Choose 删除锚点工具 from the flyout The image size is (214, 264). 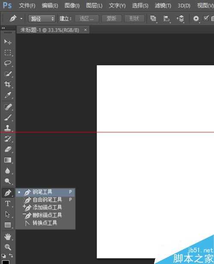tap(45, 215)
